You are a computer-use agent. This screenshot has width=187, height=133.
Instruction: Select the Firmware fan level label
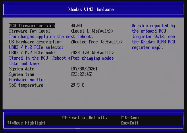pyautogui.click(x=29, y=31)
